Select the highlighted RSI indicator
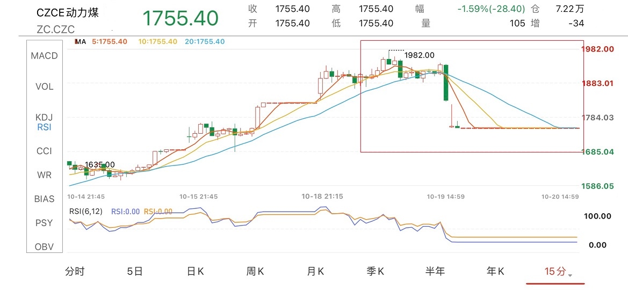The width and height of the screenshot is (628, 290). (x=44, y=127)
